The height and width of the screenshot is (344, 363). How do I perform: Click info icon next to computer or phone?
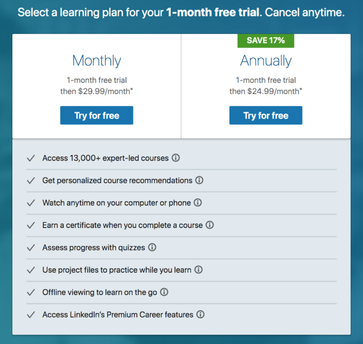tap(198, 203)
